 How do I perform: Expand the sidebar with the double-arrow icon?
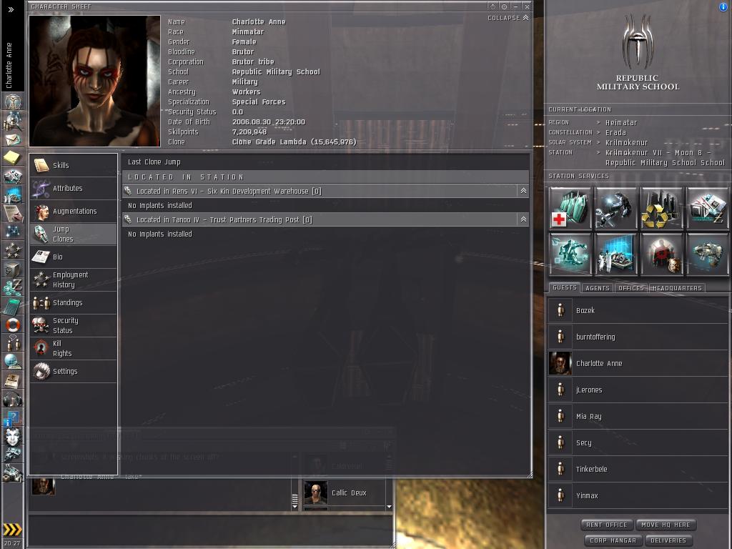pos(11,9)
